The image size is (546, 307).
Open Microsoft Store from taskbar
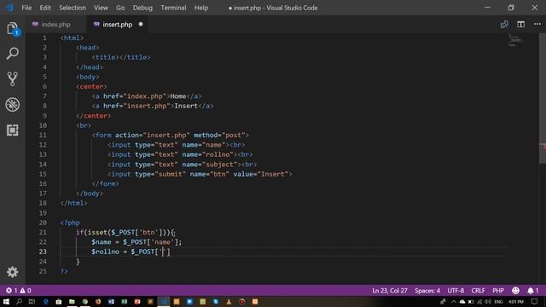pos(59,302)
